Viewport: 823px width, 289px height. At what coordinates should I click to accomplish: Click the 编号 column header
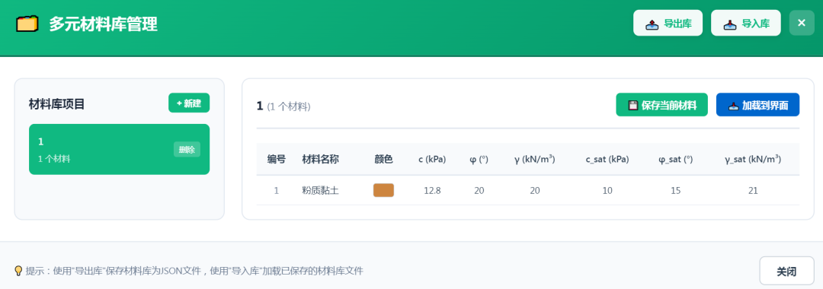[277, 159]
